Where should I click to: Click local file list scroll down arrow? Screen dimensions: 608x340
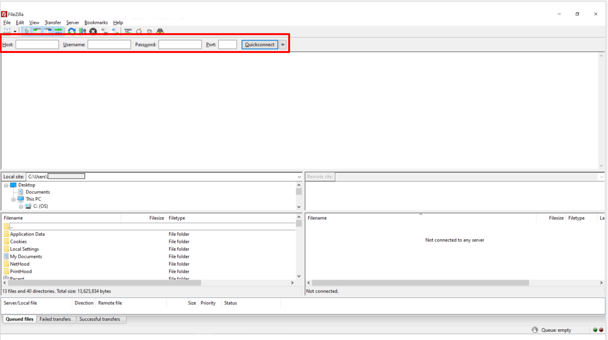click(x=299, y=276)
